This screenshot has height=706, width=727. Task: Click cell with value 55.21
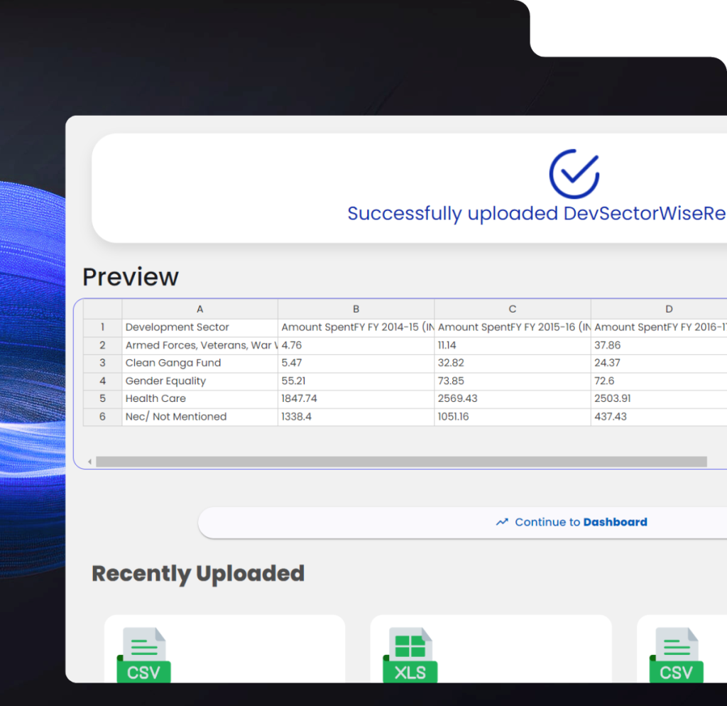point(356,381)
